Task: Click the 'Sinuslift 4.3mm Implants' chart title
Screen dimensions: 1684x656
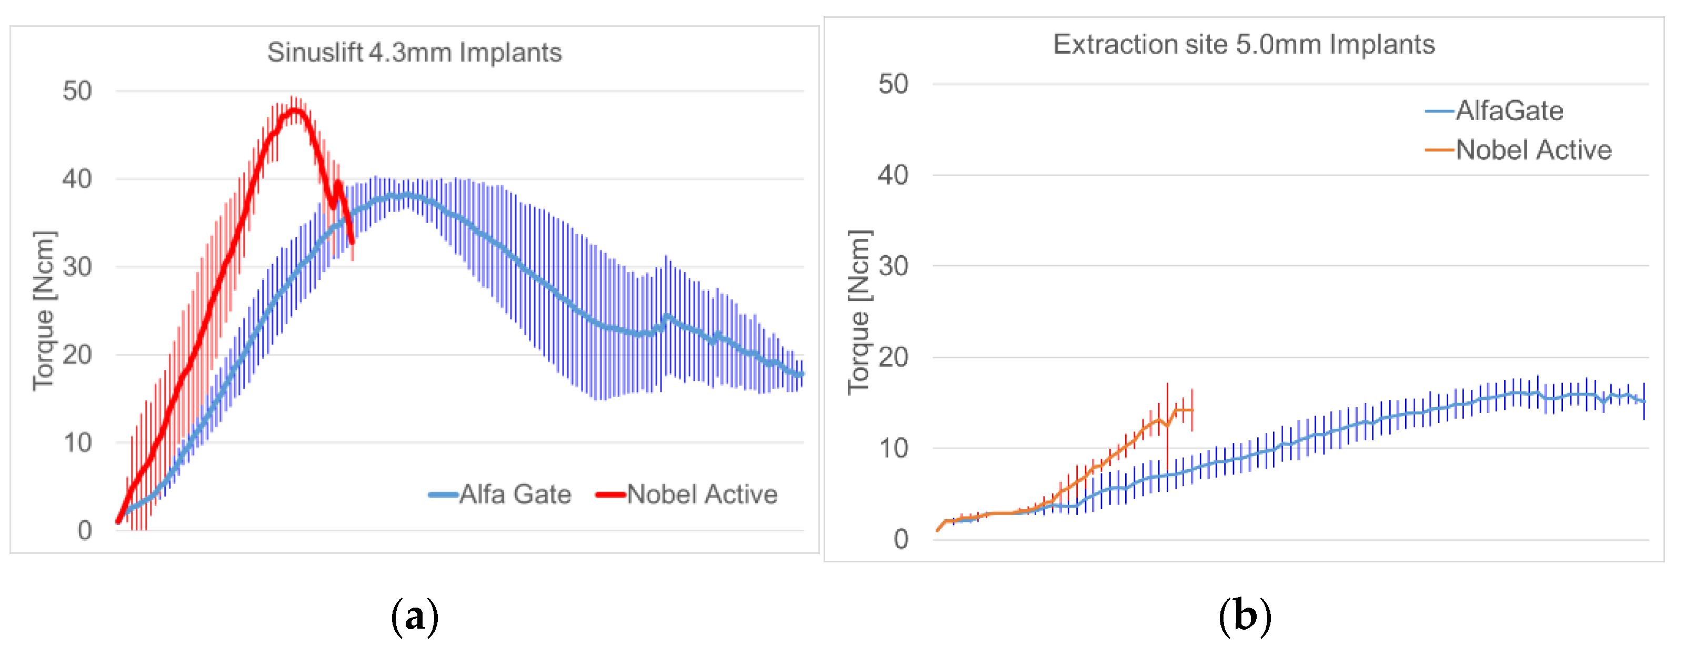Action: tap(414, 52)
